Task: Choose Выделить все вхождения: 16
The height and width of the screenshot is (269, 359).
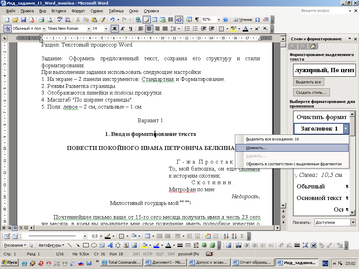Action: [x=292, y=139]
